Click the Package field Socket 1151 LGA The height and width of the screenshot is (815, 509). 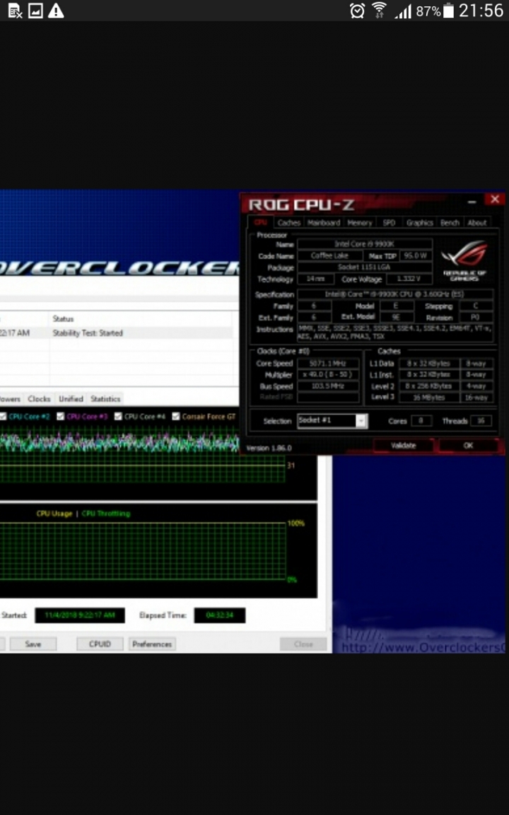(x=365, y=267)
